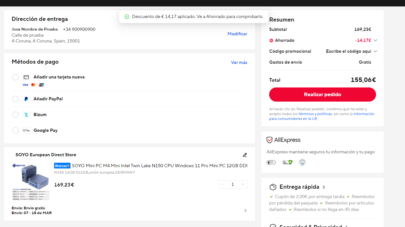Click the first security certification badge
405x227 pixels.
click(271, 162)
